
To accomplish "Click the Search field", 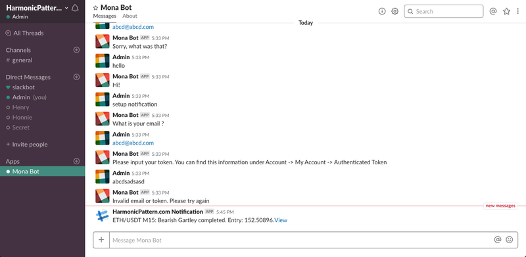I will (x=443, y=11).
